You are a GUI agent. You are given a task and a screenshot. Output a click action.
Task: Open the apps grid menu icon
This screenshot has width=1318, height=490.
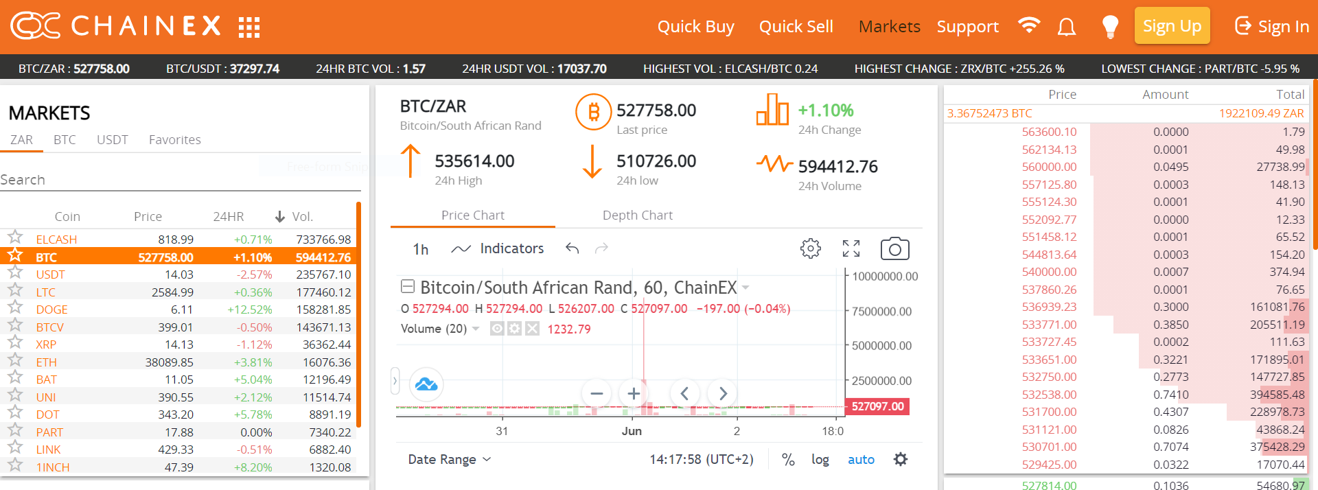pos(249,27)
